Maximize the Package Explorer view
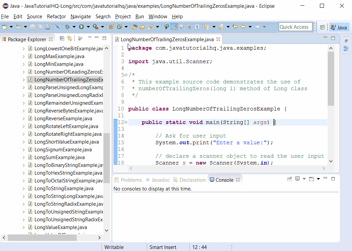This screenshot has height=251, width=352. pyautogui.click(x=104, y=38)
